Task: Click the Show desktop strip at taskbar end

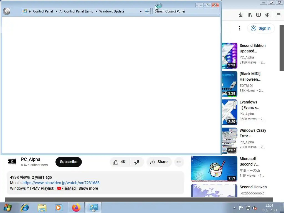Action: [x=282, y=207]
